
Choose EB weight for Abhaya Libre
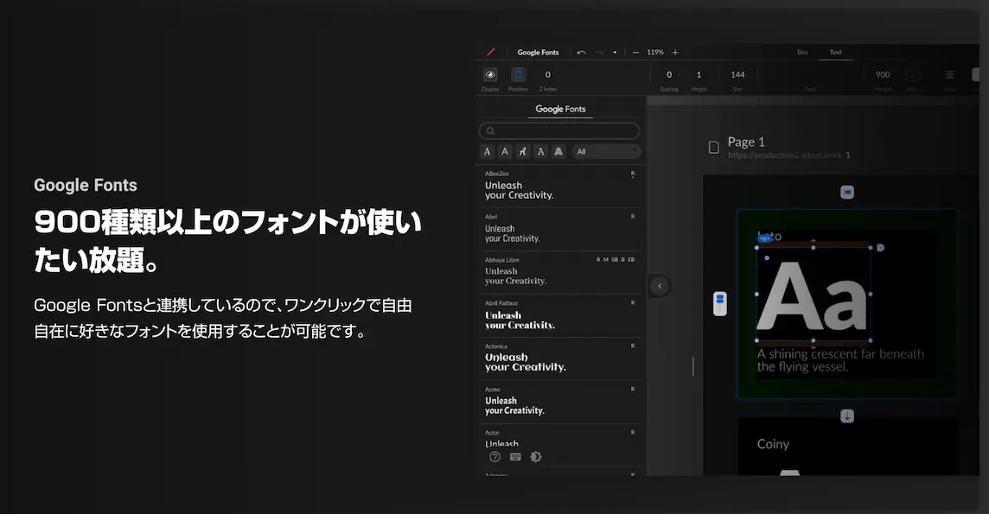coord(631,259)
